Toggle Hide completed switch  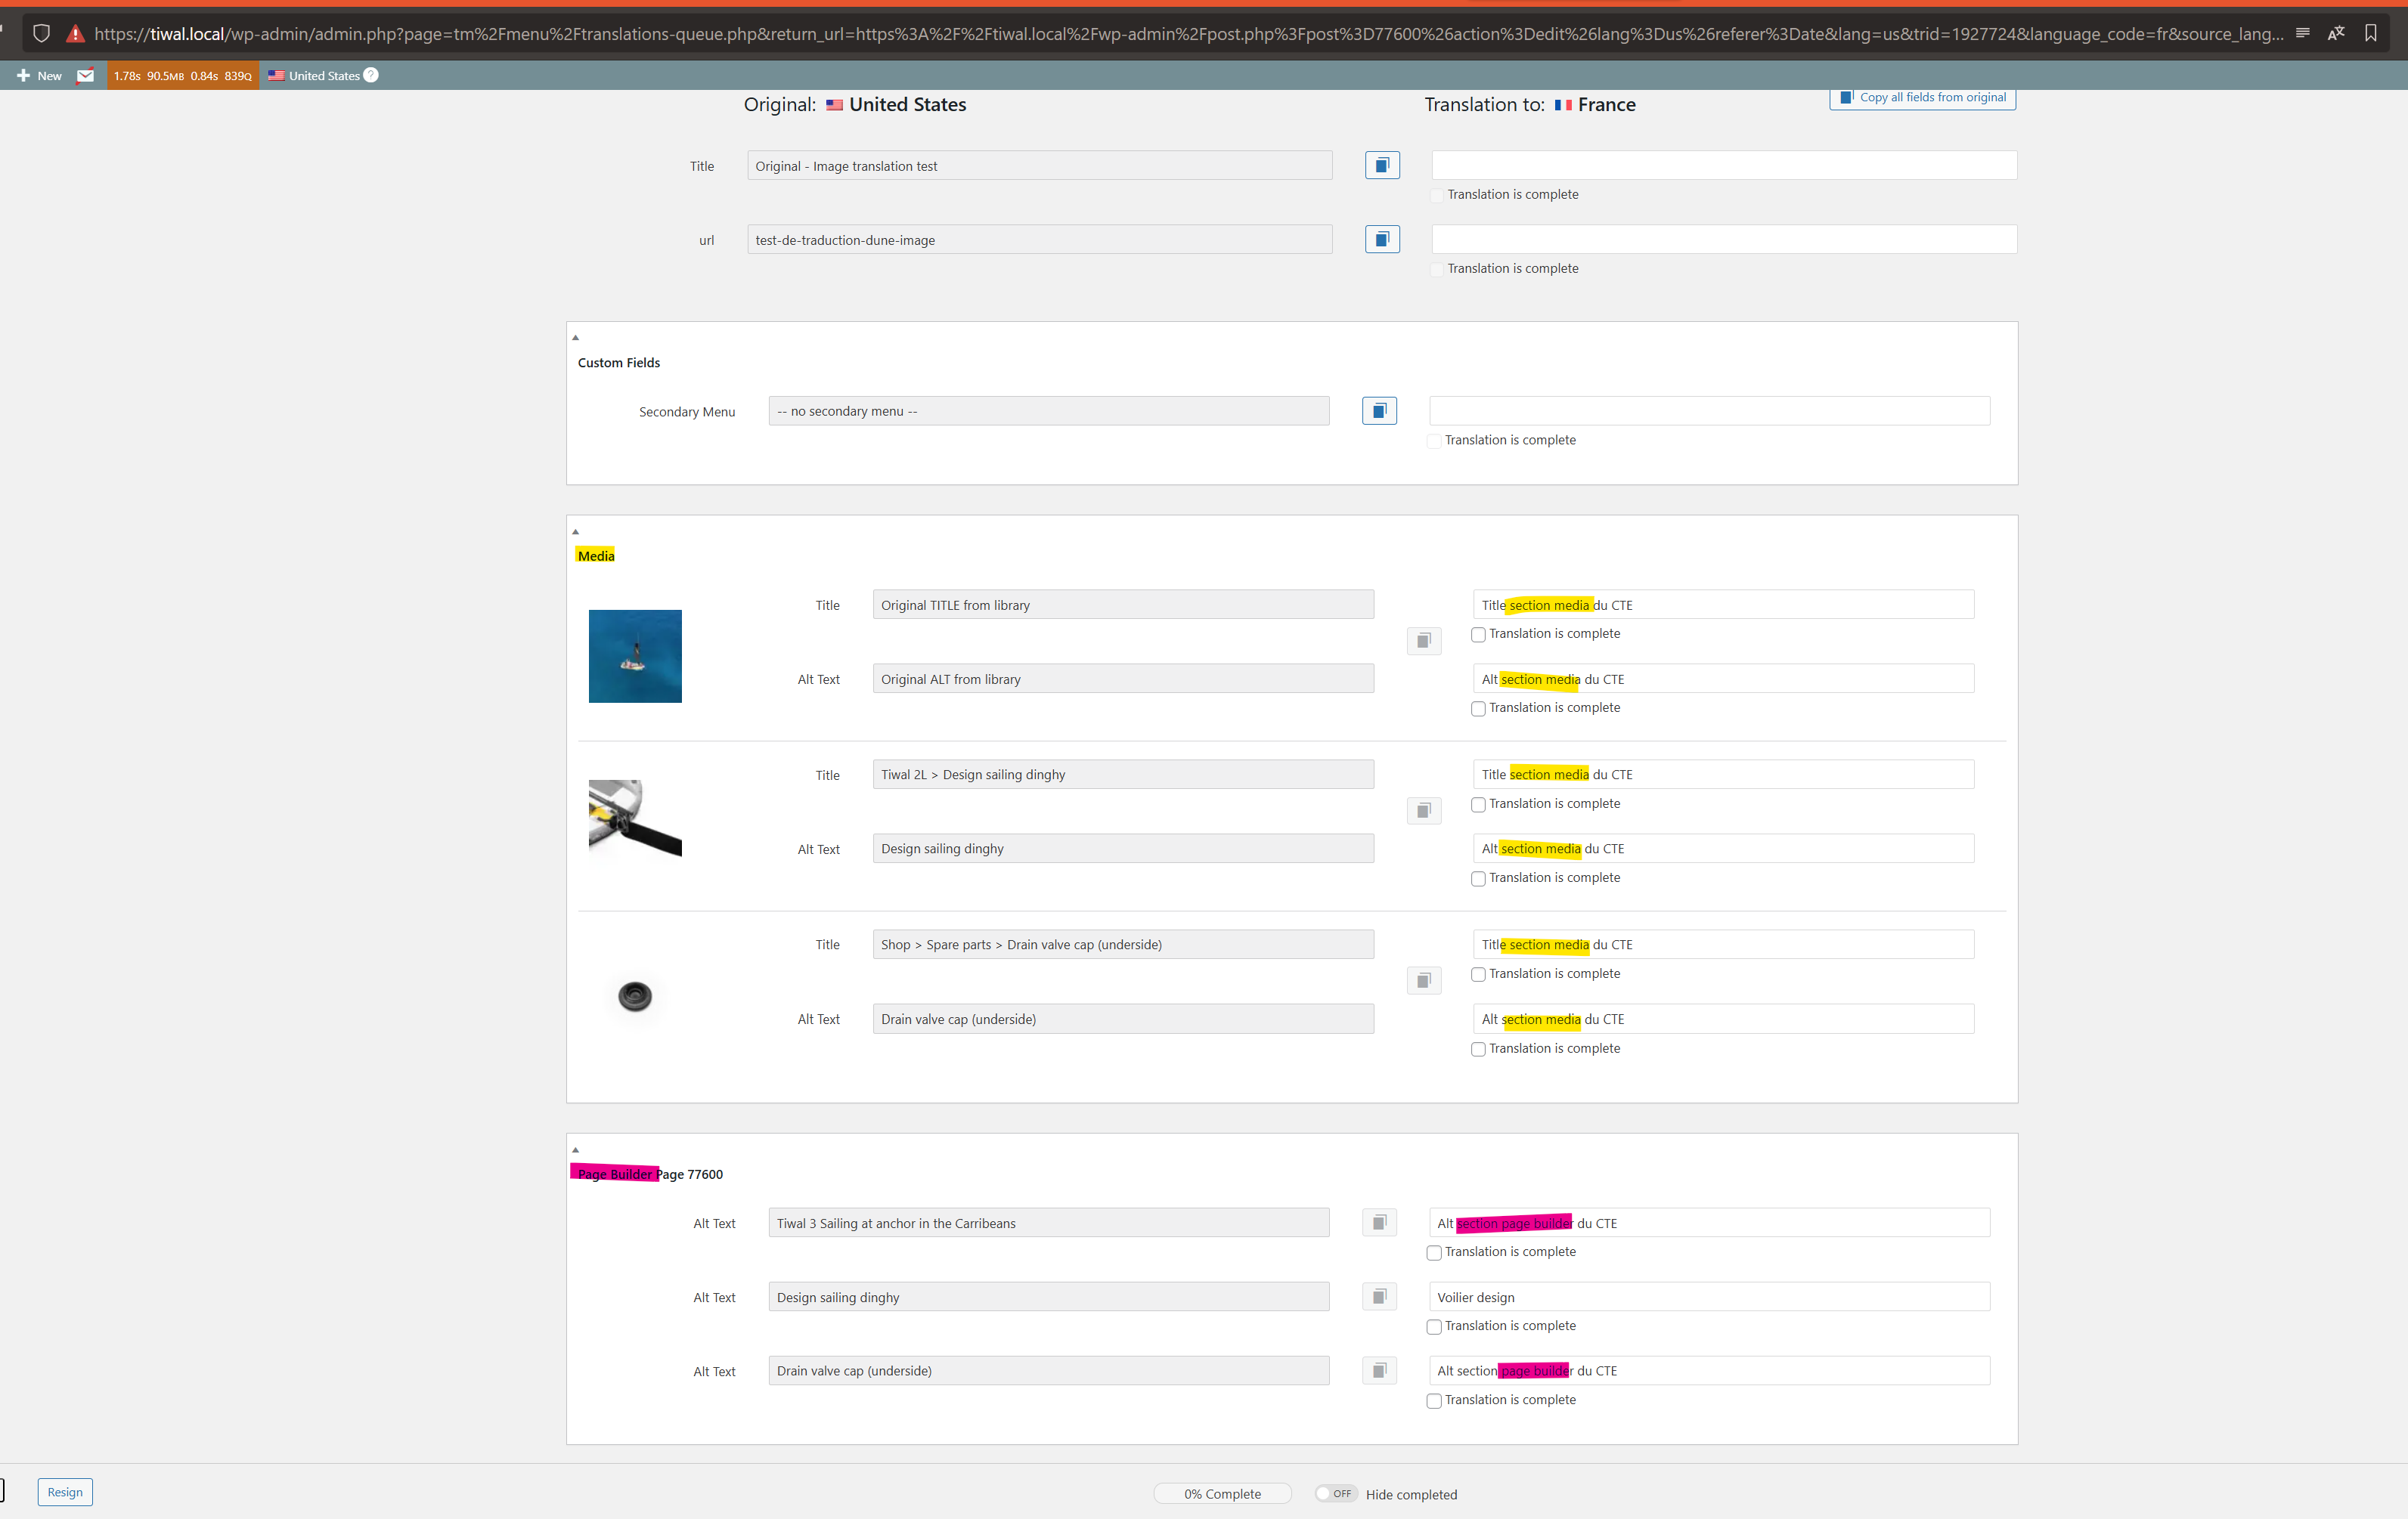coord(1335,1493)
